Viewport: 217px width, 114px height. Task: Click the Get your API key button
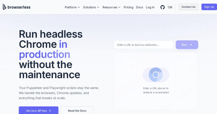[39, 110]
